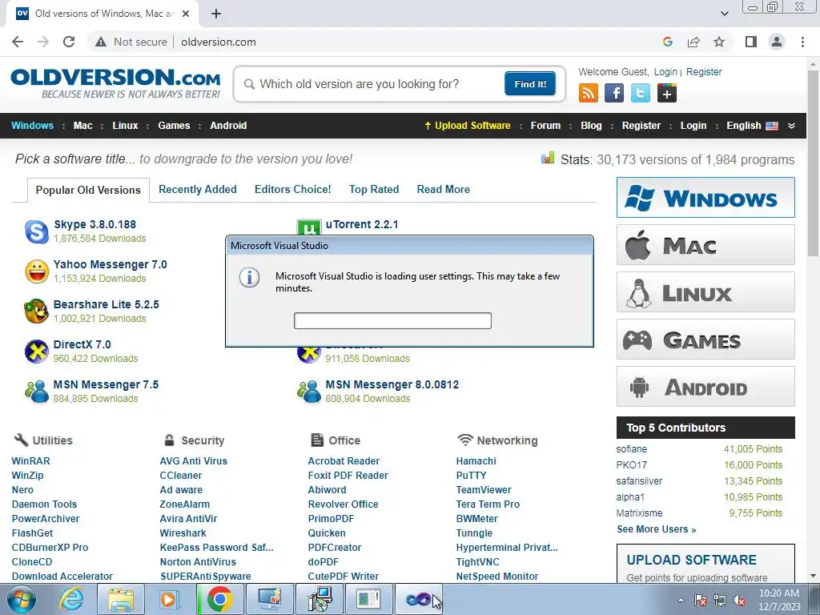Show hidden system tray icons

(x=681, y=601)
